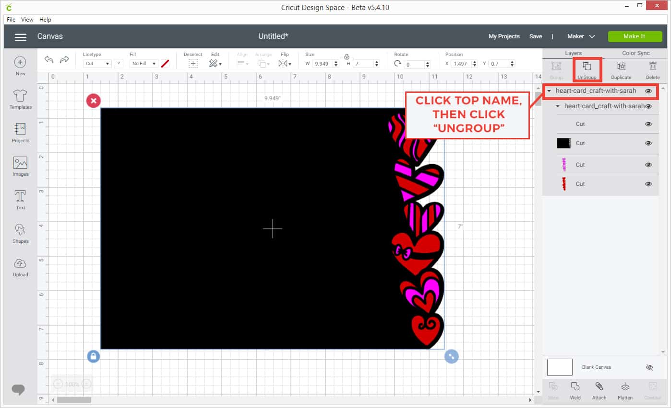Click the Position X value field
Screen dimensions: 671x408
461,64
